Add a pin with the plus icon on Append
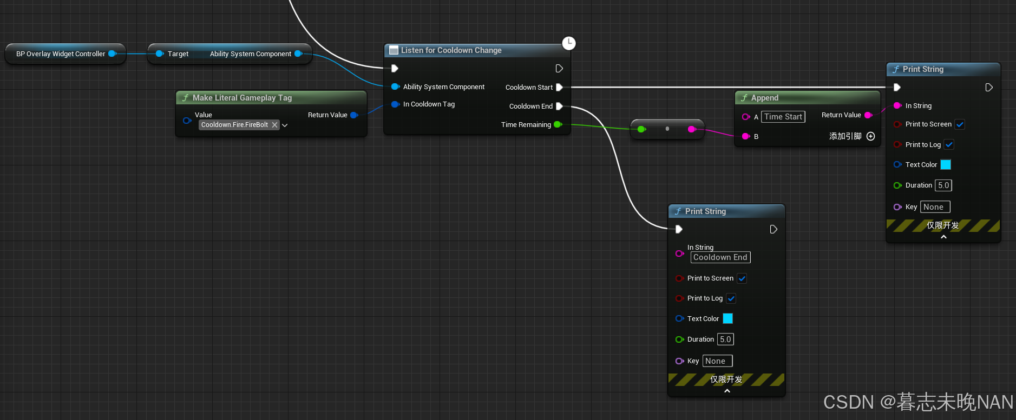This screenshot has width=1016, height=420. click(x=870, y=136)
